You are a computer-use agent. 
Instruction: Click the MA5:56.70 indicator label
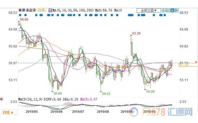(104, 10)
